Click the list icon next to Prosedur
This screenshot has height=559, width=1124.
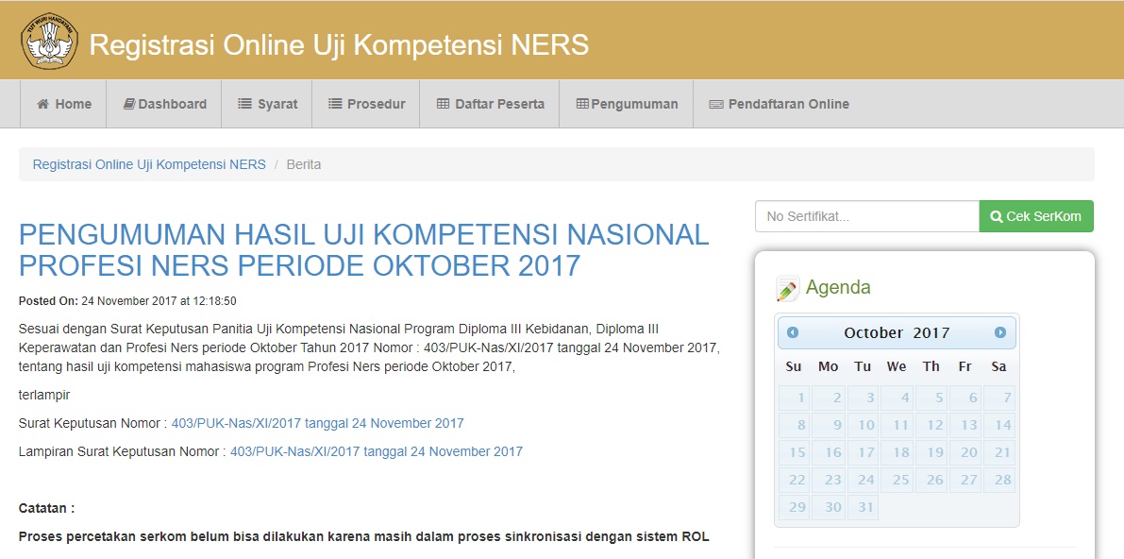(336, 104)
